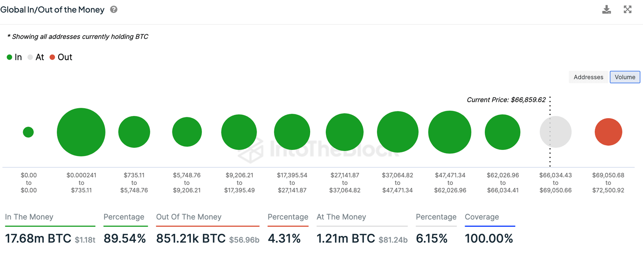Toggle the 'In' category visibility in legend

(15, 57)
